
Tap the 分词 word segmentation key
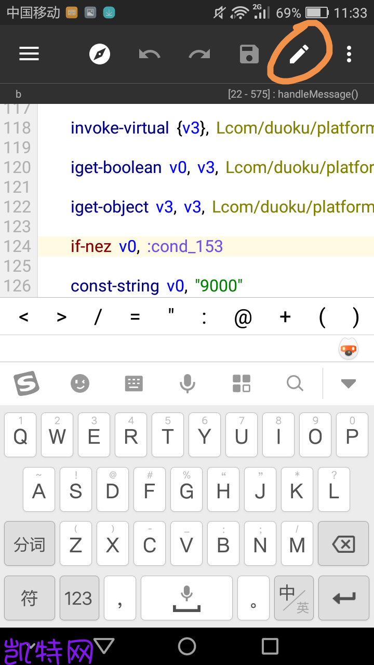click(30, 544)
